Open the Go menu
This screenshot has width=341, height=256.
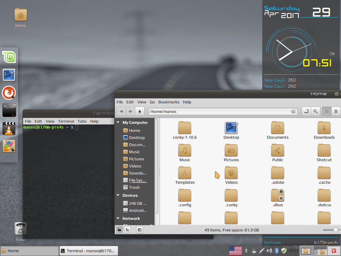(152, 102)
